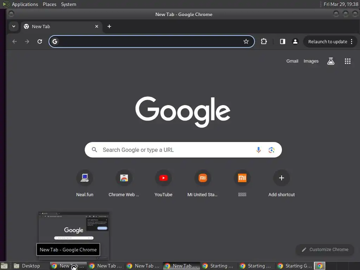Image resolution: width=360 pixels, height=270 pixels.
Task: Switch to the highlighted fourth New Tab taskbar window
Action: click(182, 266)
